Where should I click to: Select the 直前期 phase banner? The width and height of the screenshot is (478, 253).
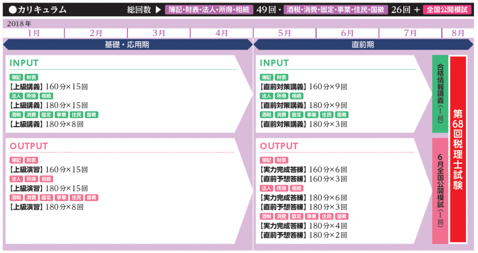pyautogui.click(x=362, y=44)
